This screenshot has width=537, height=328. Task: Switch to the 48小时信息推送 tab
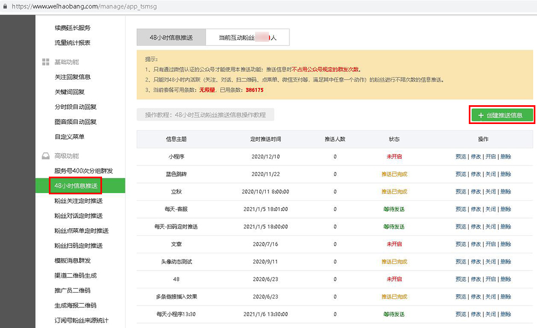[171, 38]
